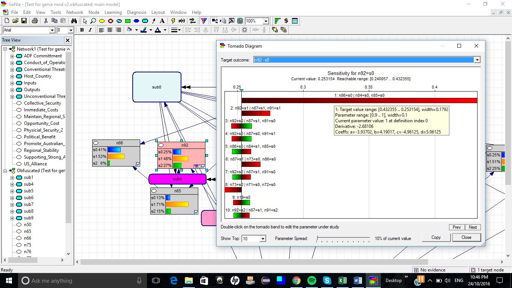Screen dimensions: 512x288
Task: Click the p(e) probability of evidence icon
Action: (183, 21)
